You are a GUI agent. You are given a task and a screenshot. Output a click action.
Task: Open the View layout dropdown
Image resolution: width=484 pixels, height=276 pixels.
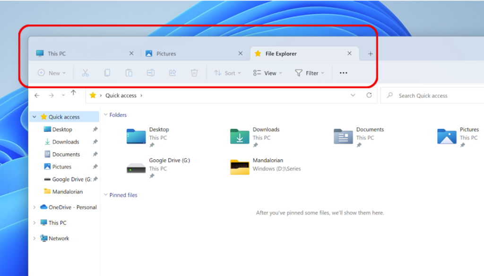[268, 73]
